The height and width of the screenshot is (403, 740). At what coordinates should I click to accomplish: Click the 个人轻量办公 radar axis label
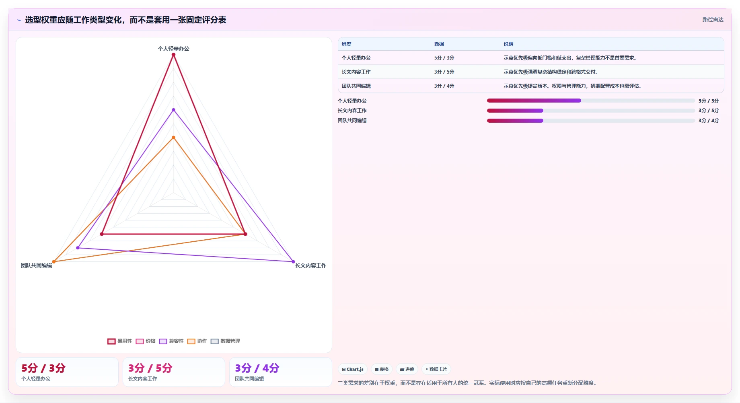173,49
